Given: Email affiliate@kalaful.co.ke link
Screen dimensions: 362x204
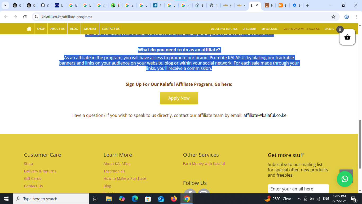Looking at the screenshot, I should click(265, 115).
